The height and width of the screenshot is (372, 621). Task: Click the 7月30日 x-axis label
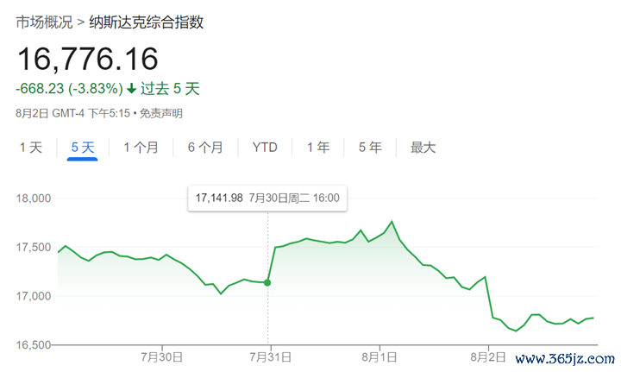(161, 357)
